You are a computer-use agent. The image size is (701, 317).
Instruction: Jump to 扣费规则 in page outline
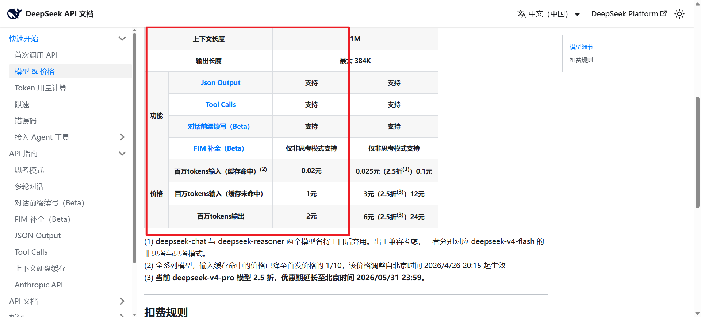581,60
